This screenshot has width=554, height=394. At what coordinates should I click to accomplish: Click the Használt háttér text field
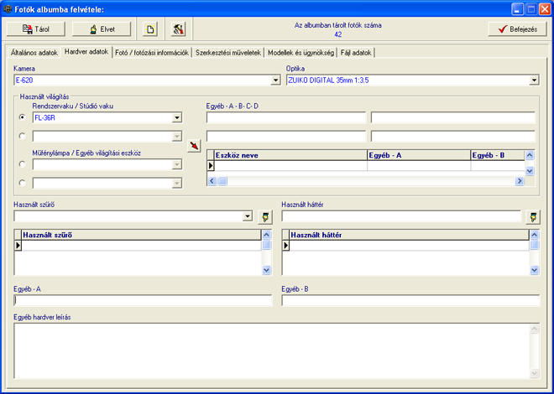[x=401, y=216]
